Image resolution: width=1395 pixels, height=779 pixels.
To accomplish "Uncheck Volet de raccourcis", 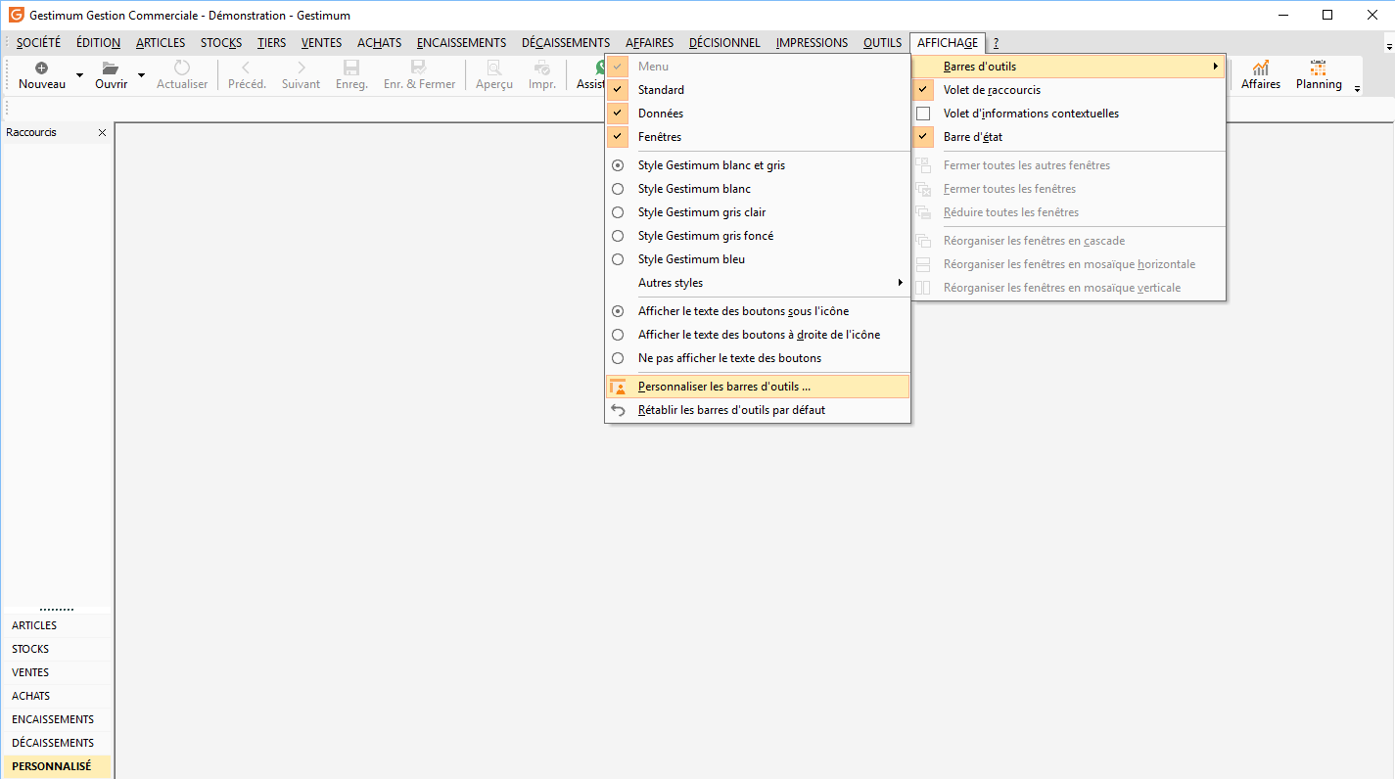I will (x=923, y=90).
